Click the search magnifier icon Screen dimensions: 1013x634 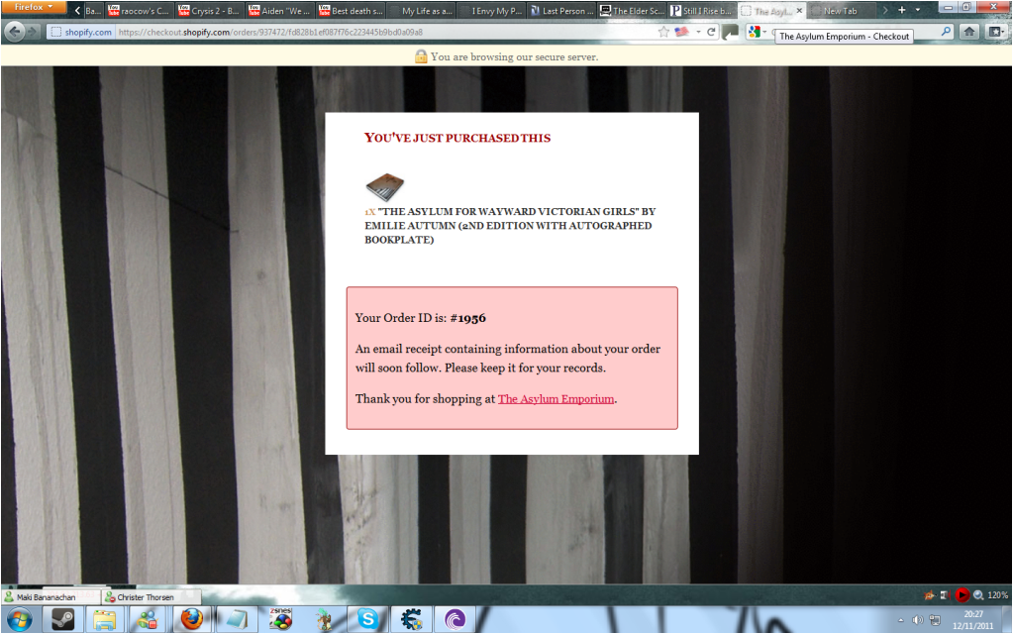(946, 31)
